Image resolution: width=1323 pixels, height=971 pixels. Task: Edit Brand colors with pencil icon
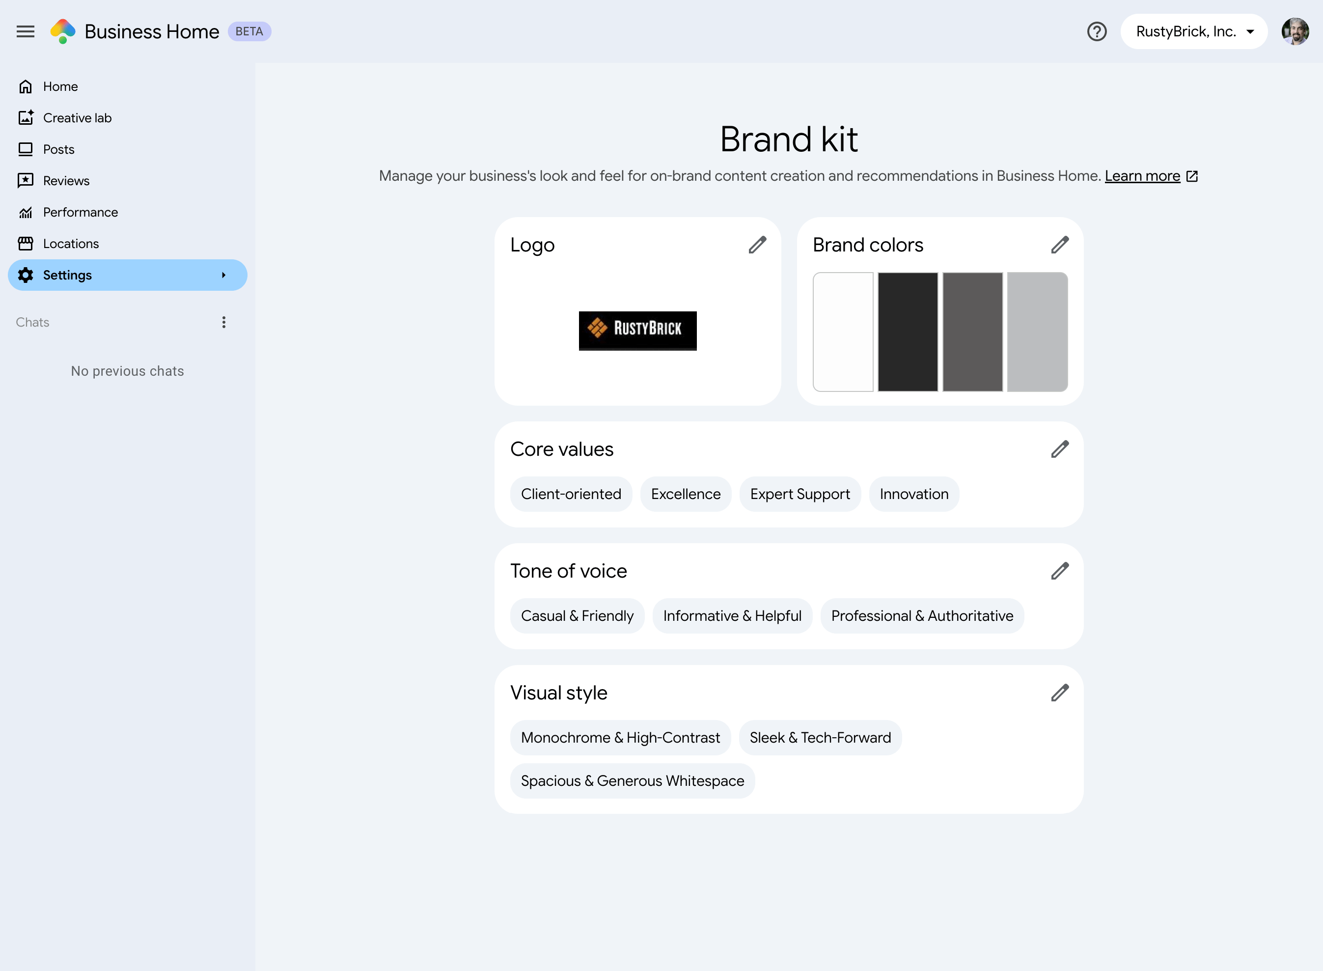point(1060,245)
